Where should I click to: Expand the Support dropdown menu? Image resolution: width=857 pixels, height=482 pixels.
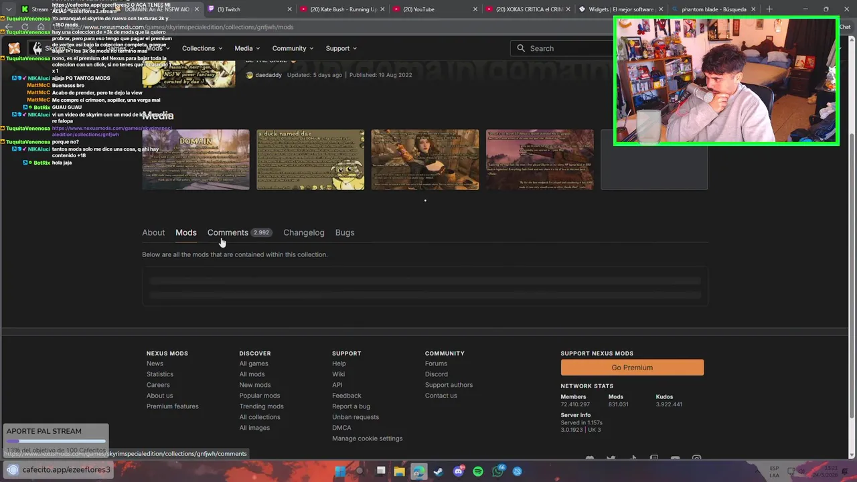coord(341,48)
